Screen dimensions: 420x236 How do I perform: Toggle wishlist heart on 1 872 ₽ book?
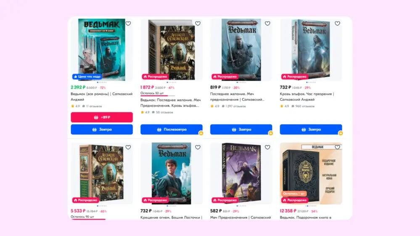click(x=198, y=24)
